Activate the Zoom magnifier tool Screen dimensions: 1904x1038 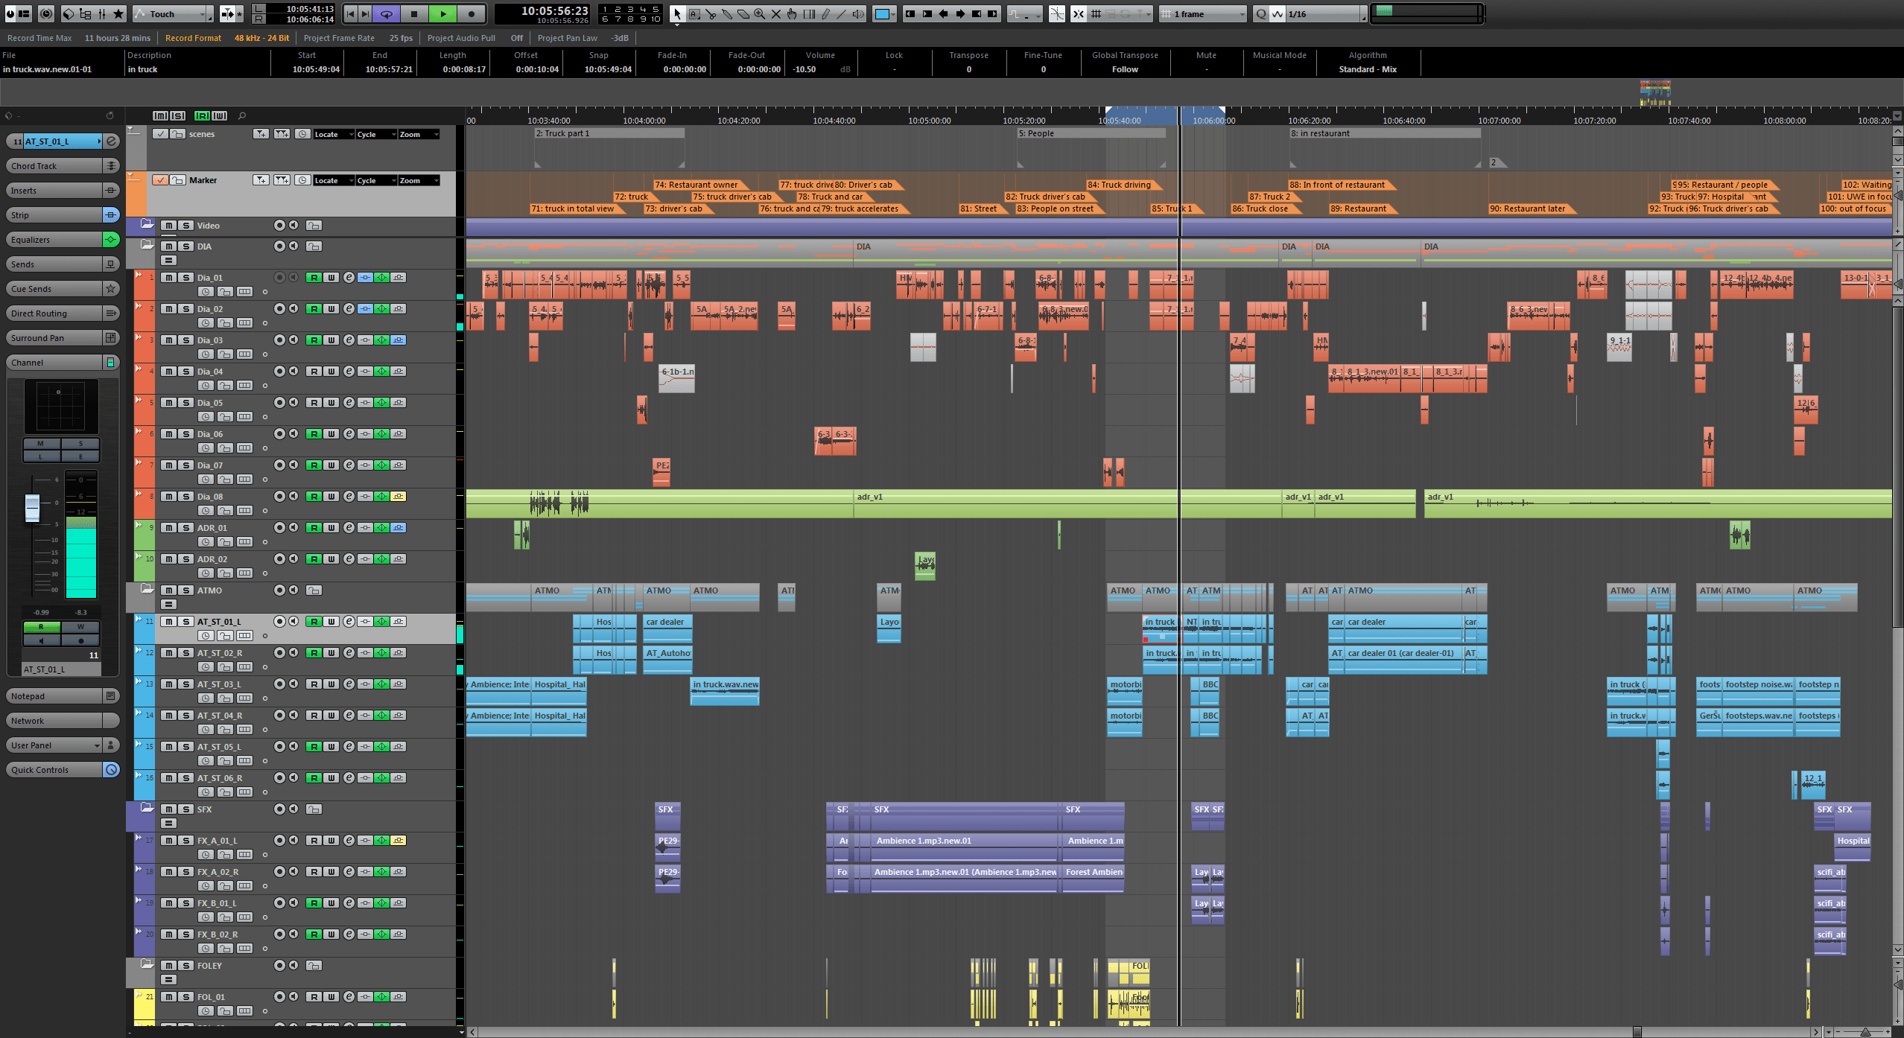click(x=759, y=13)
